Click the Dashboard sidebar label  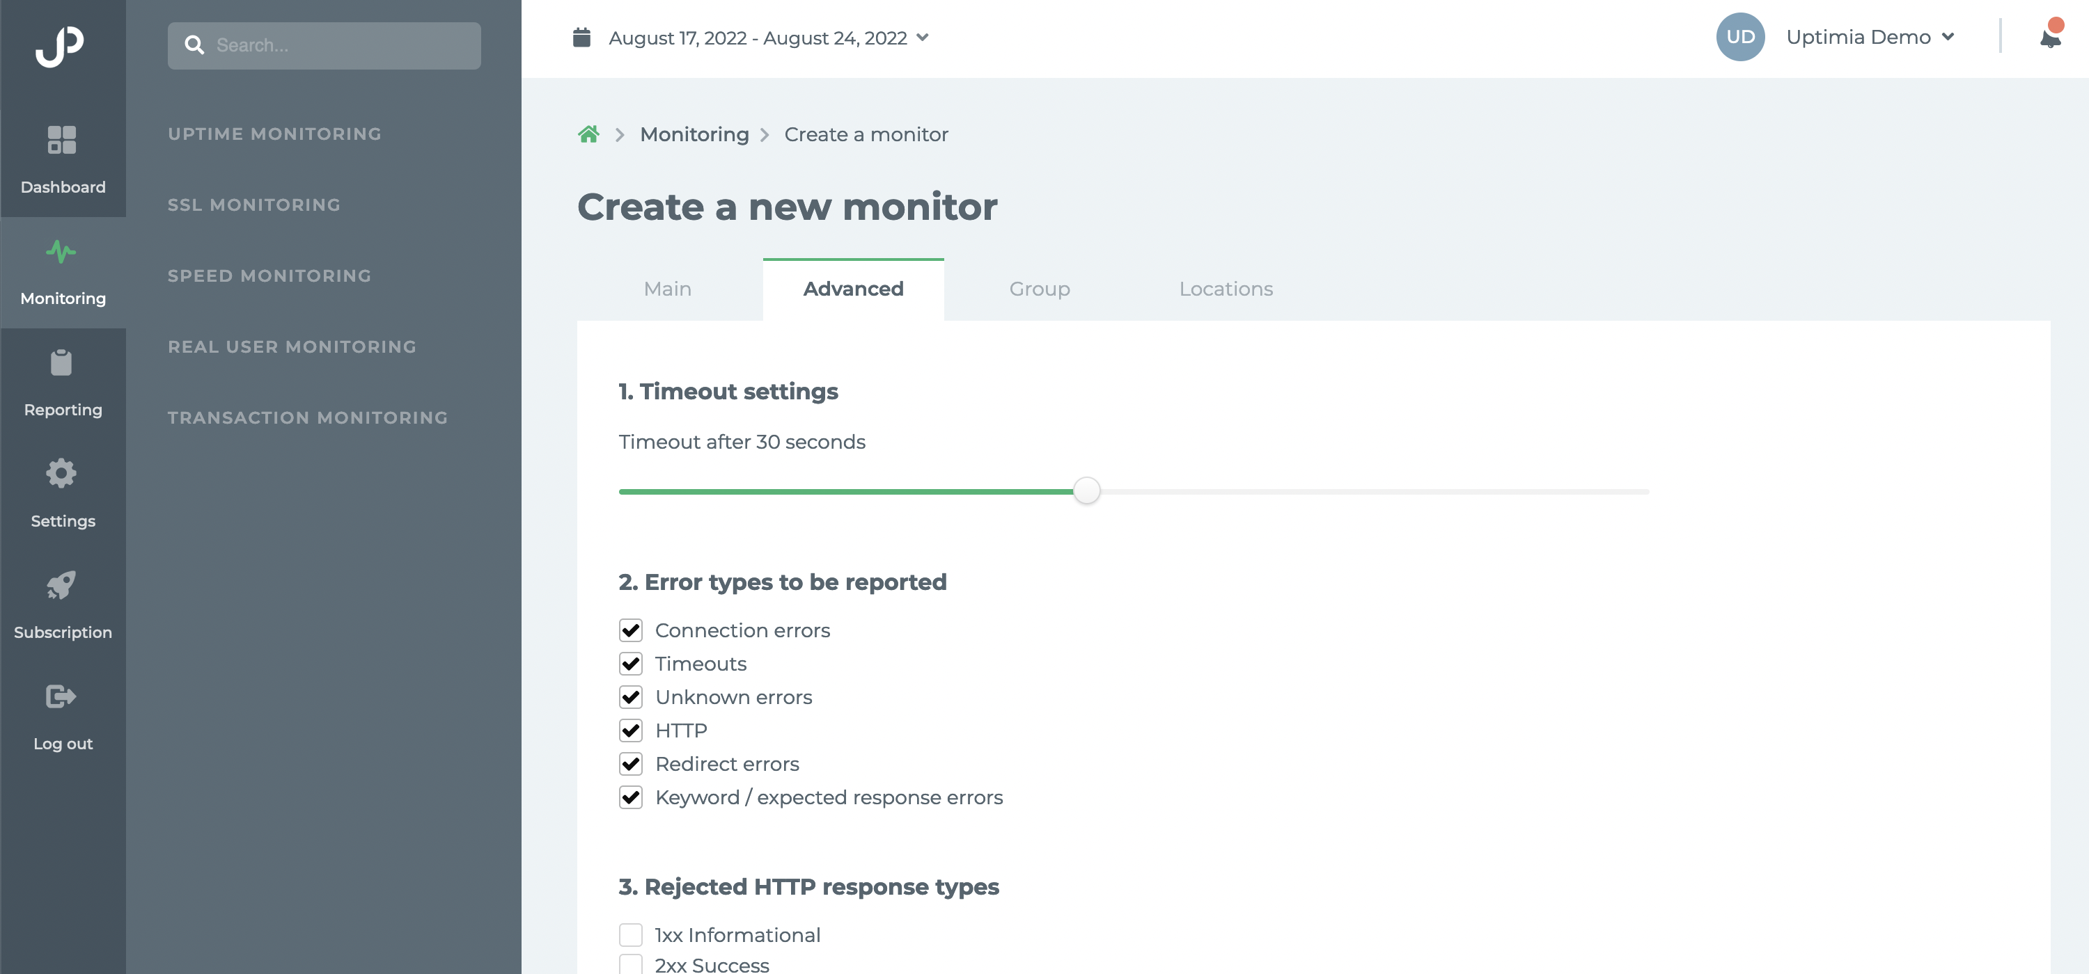coord(63,187)
